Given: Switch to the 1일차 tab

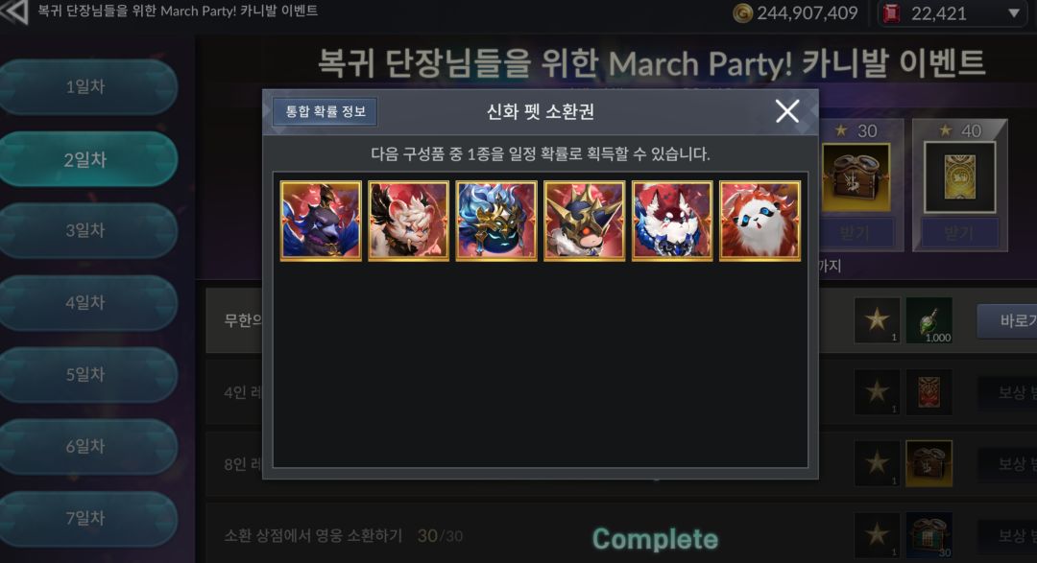Looking at the screenshot, I should click(x=87, y=86).
